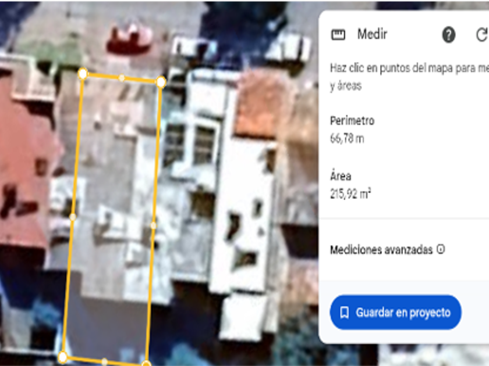Click the top-left polygon vertex handle

point(83,74)
